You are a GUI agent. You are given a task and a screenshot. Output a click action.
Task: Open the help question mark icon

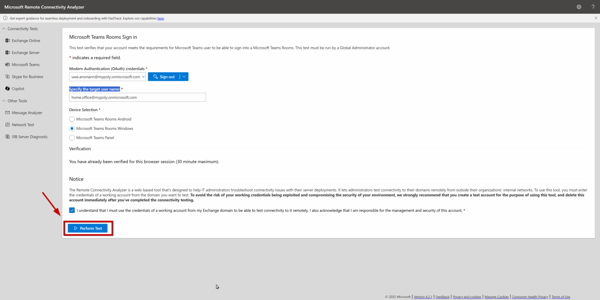[593, 7]
